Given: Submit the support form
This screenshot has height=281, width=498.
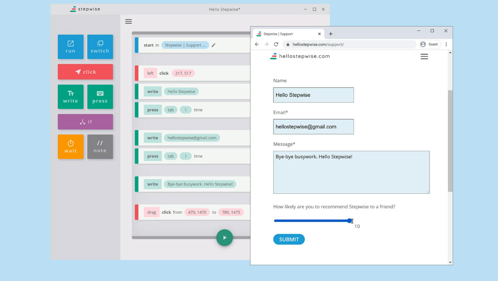Looking at the screenshot, I should coord(289,239).
